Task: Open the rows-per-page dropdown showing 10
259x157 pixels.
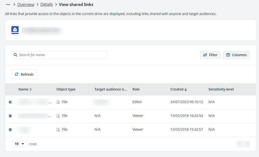Action: [x=19, y=144]
